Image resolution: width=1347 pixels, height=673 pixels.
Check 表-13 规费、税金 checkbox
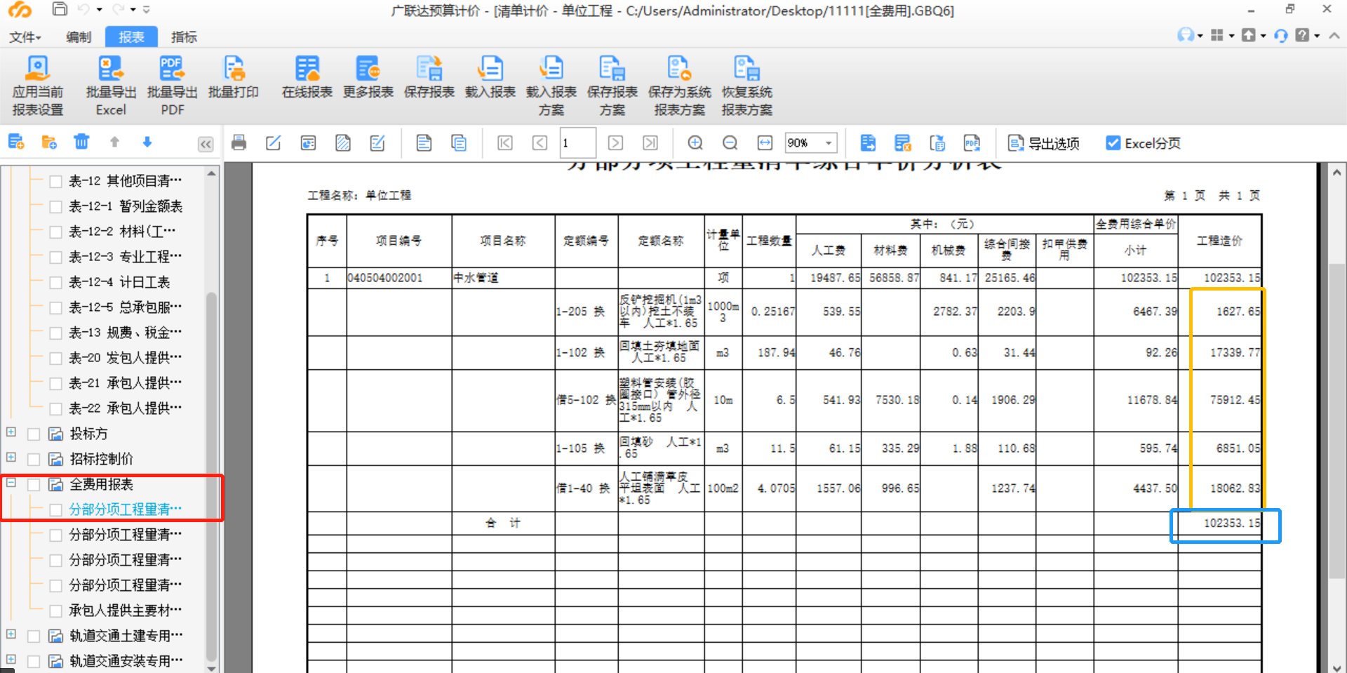tap(56, 333)
